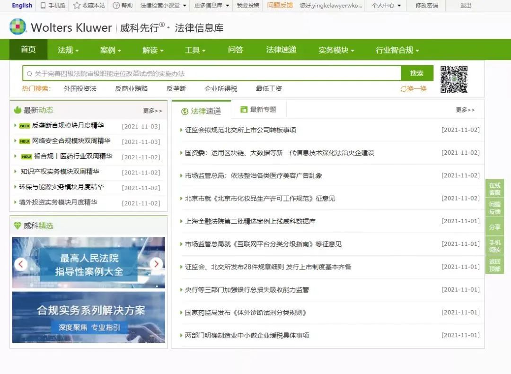The height and width of the screenshot is (374, 511).
Task: Open 境外投资实务模块月度精华 item
Action: tap(58, 202)
